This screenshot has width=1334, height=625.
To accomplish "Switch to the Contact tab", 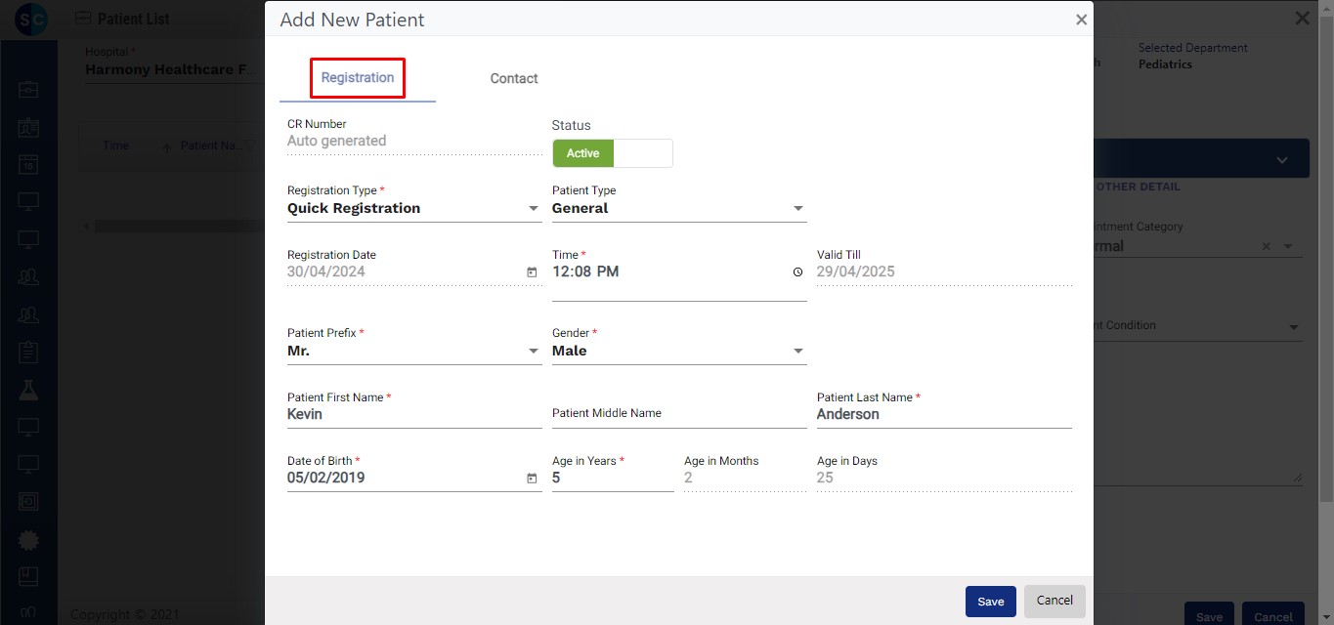I will [514, 78].
